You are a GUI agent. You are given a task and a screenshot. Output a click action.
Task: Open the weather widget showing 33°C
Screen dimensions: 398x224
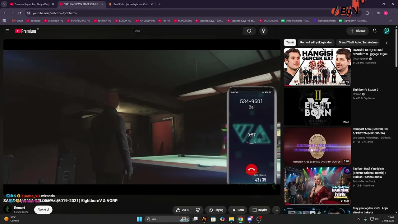click(12, 219)
